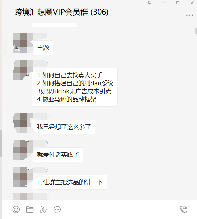Viewport: 197px width, 219px height.
Task: Open the send file folder icon
Action: (x=30, y=210)
